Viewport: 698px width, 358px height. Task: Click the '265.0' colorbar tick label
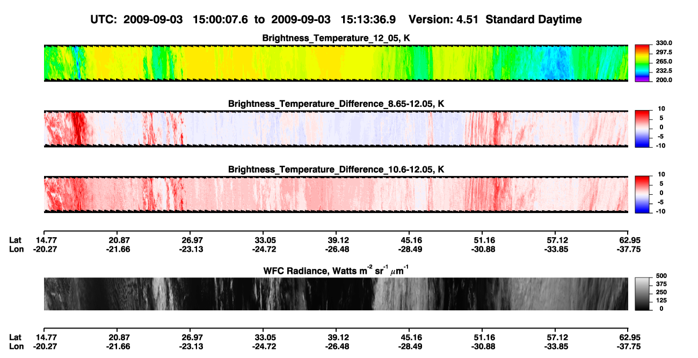[664, 62]
